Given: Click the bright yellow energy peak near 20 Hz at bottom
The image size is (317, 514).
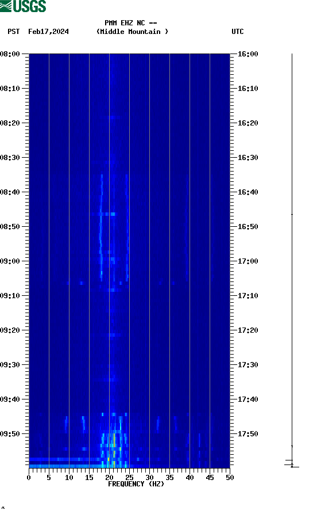Looking at the screenshot, I should point(109,460).
